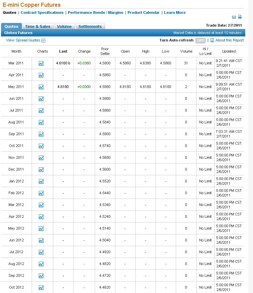This screenshot has width=253, height=293.
Task: Click prior settle 4.5600 for Dec 2011
Action: 105,169
